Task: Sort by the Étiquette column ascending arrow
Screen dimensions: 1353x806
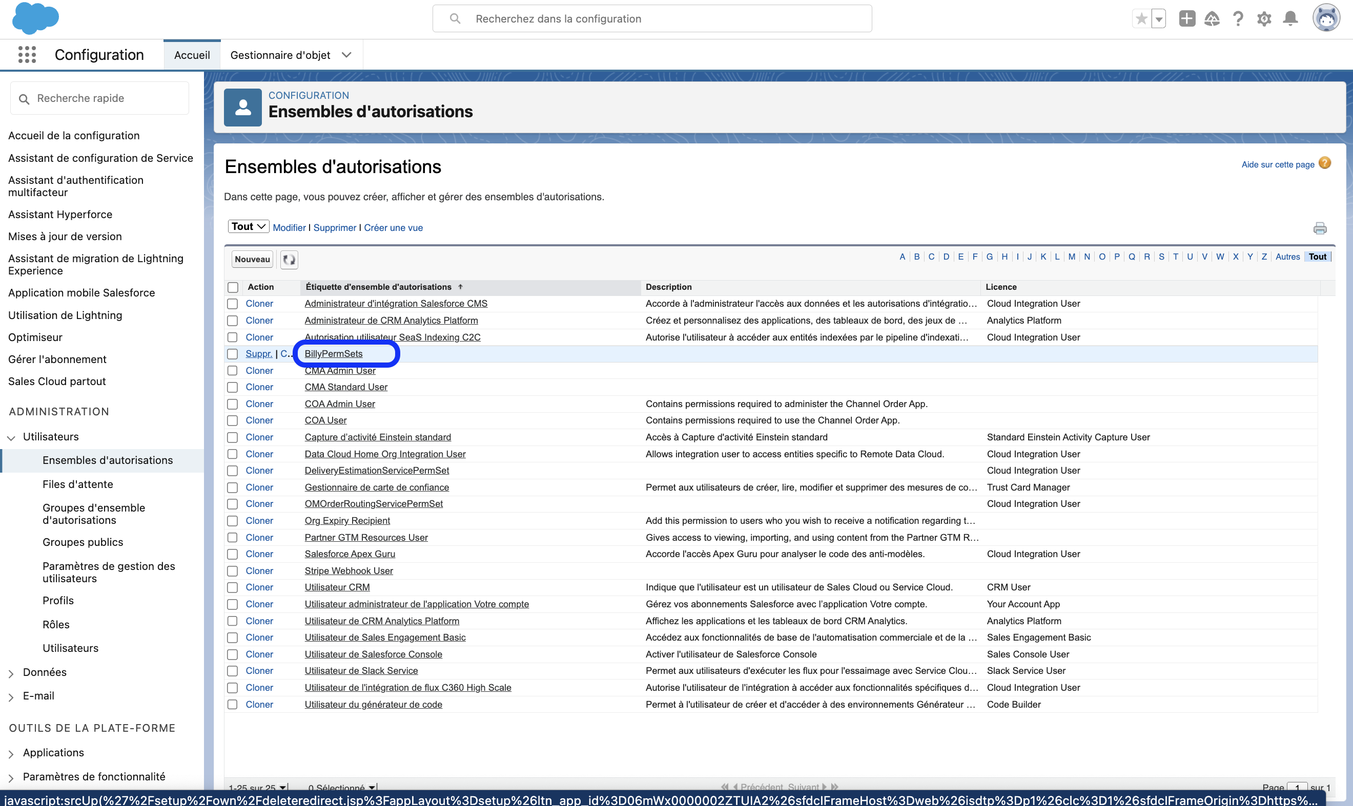Action: point(460,287)
